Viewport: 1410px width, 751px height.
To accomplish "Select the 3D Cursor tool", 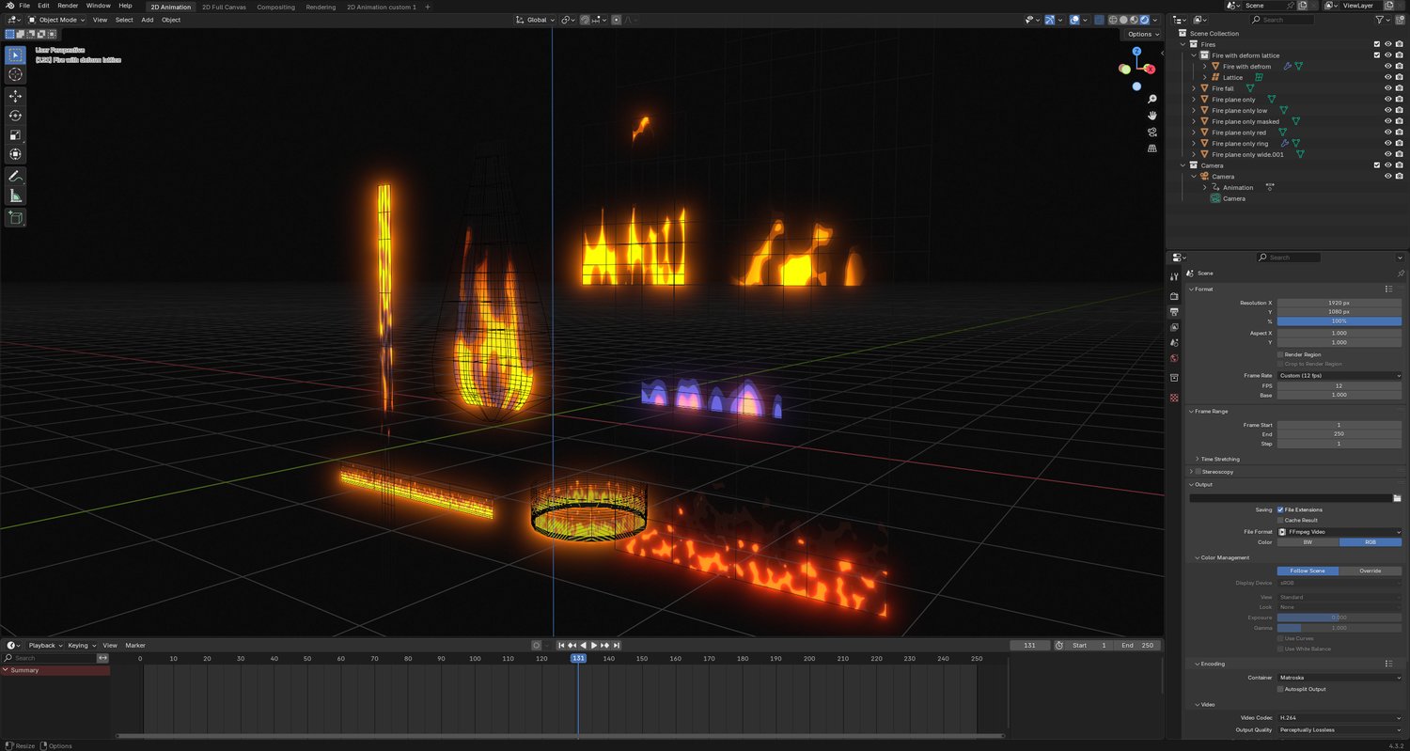I will point(16,74).
